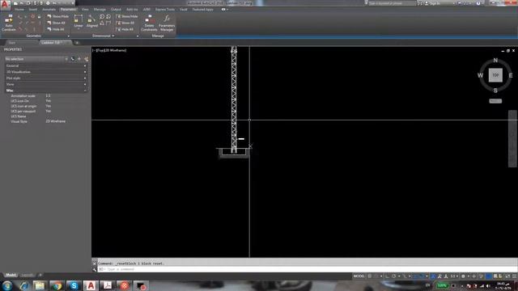Switch to the Annotate ribbon tab
Image resolution: width=518 pixels, height=291 pixels.
[49, 10]
